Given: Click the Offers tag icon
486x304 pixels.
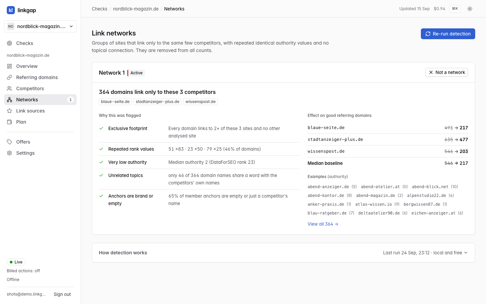Looking at the screenshot, I should point(9,142).
